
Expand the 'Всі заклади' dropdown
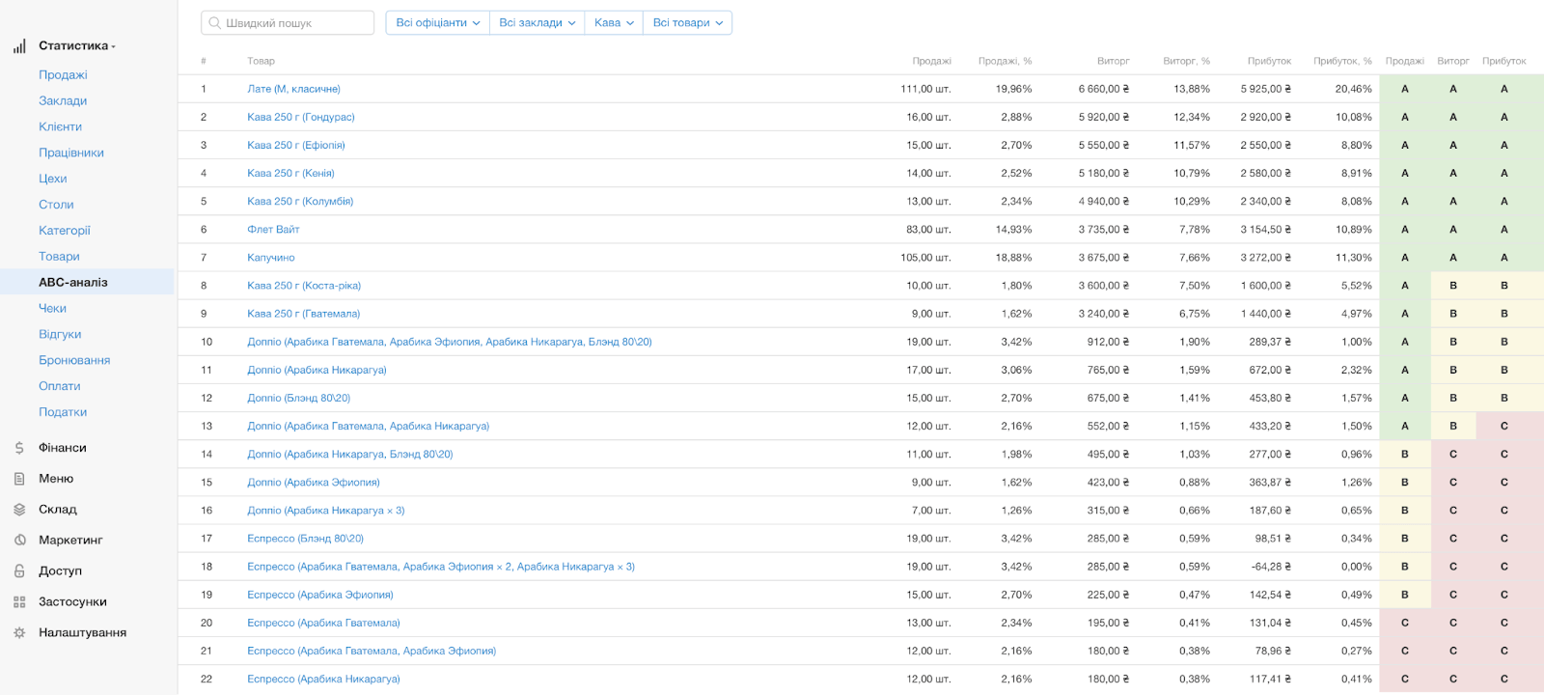click(537, 23)
